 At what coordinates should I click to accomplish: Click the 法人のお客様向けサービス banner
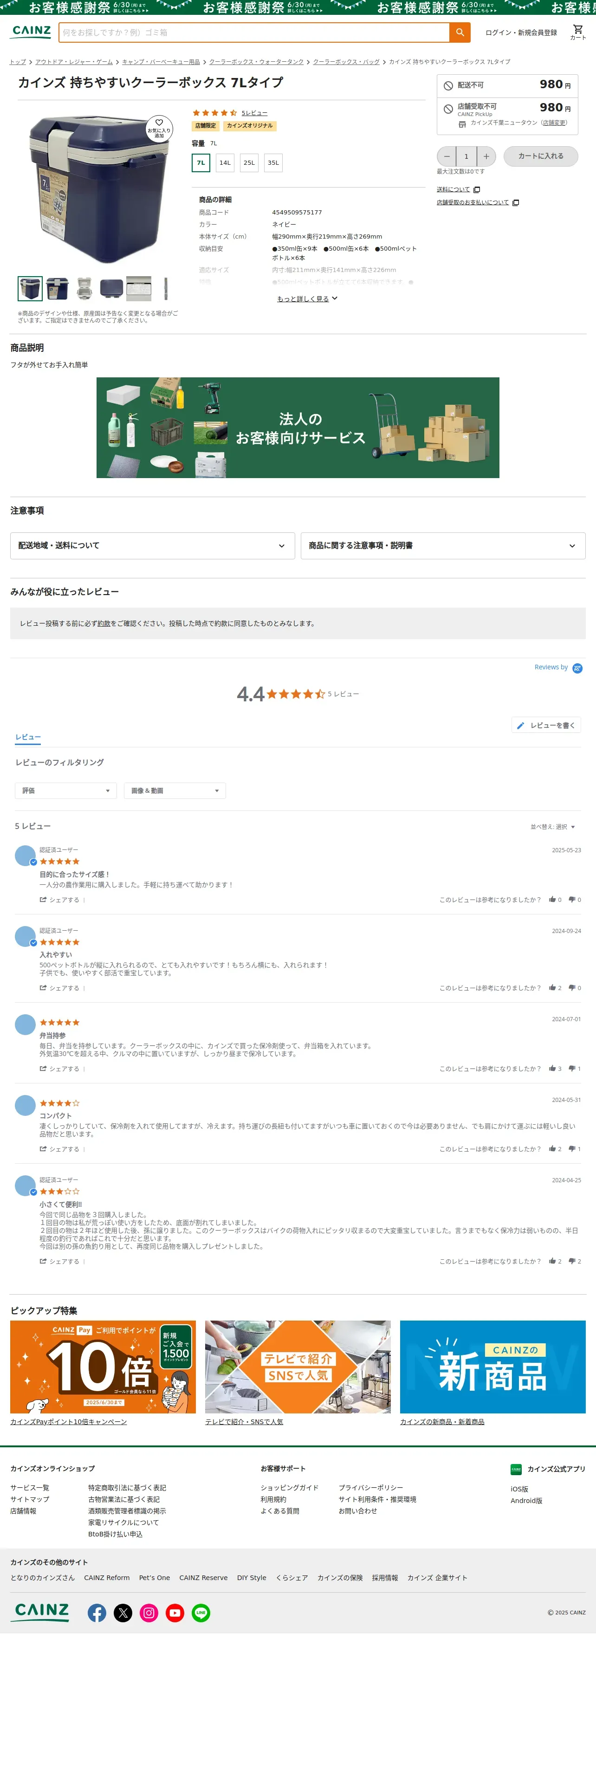click(x=298, y=428)
